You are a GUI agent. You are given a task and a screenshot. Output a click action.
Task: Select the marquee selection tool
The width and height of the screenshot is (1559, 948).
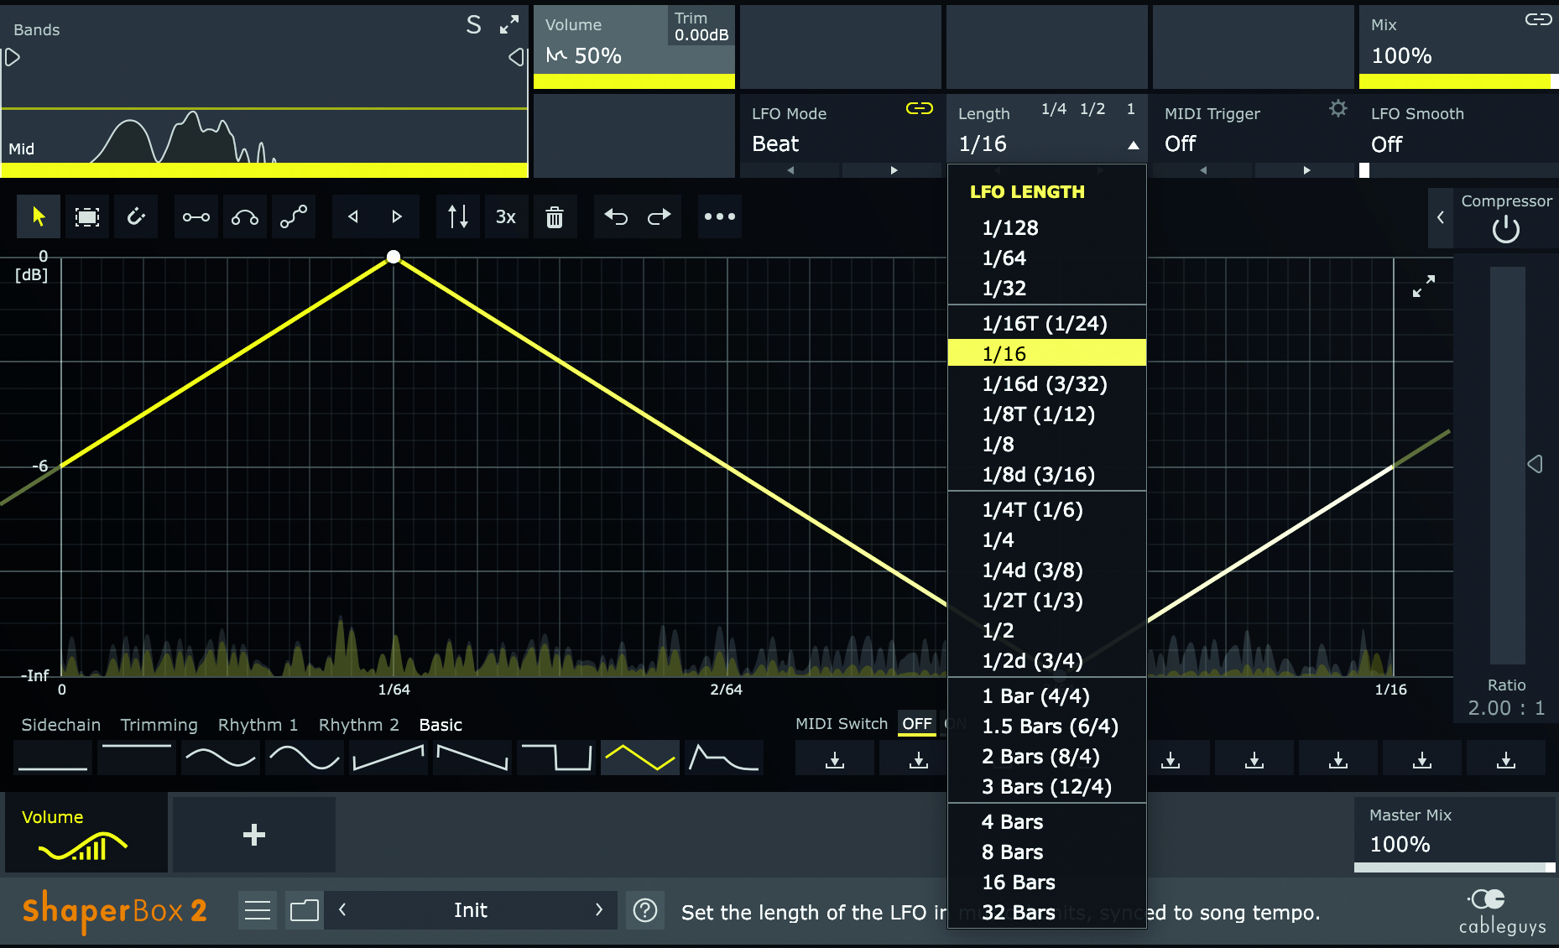(87, 217)
